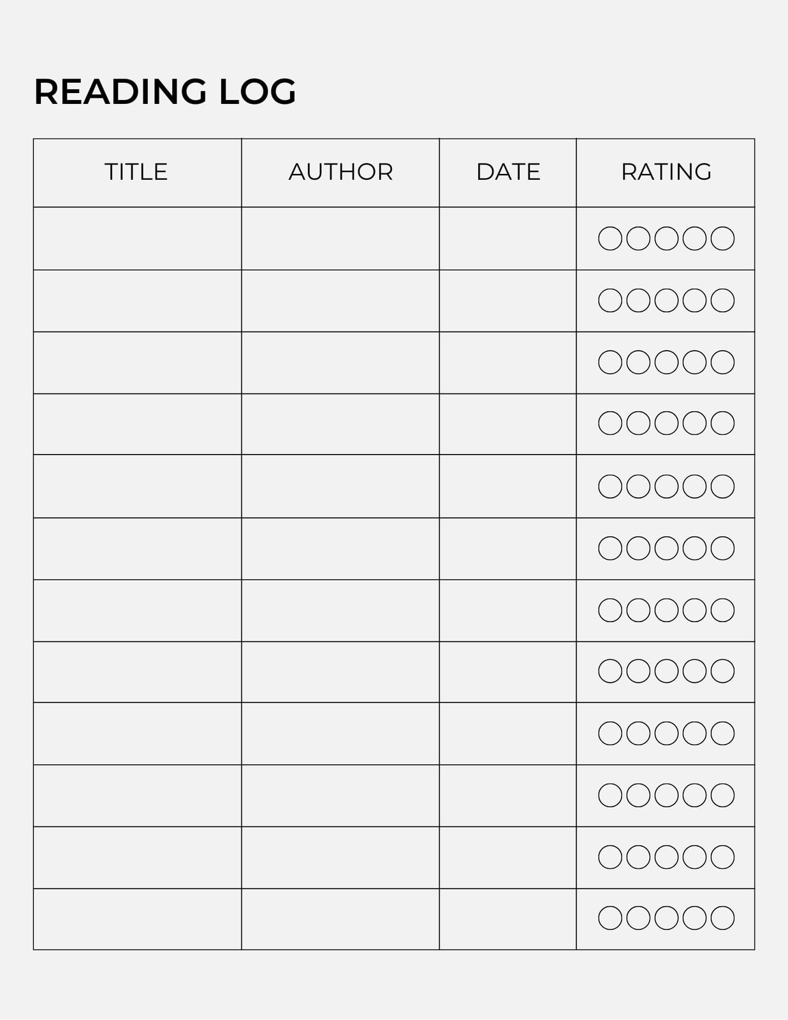This screenshot has height=1020, width=788.
Task: Select fourth rating circle in fourth row
Action: pyautogui.click(x=694, y=423)
